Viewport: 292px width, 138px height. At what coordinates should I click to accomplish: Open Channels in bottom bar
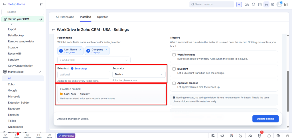[28, 136]
